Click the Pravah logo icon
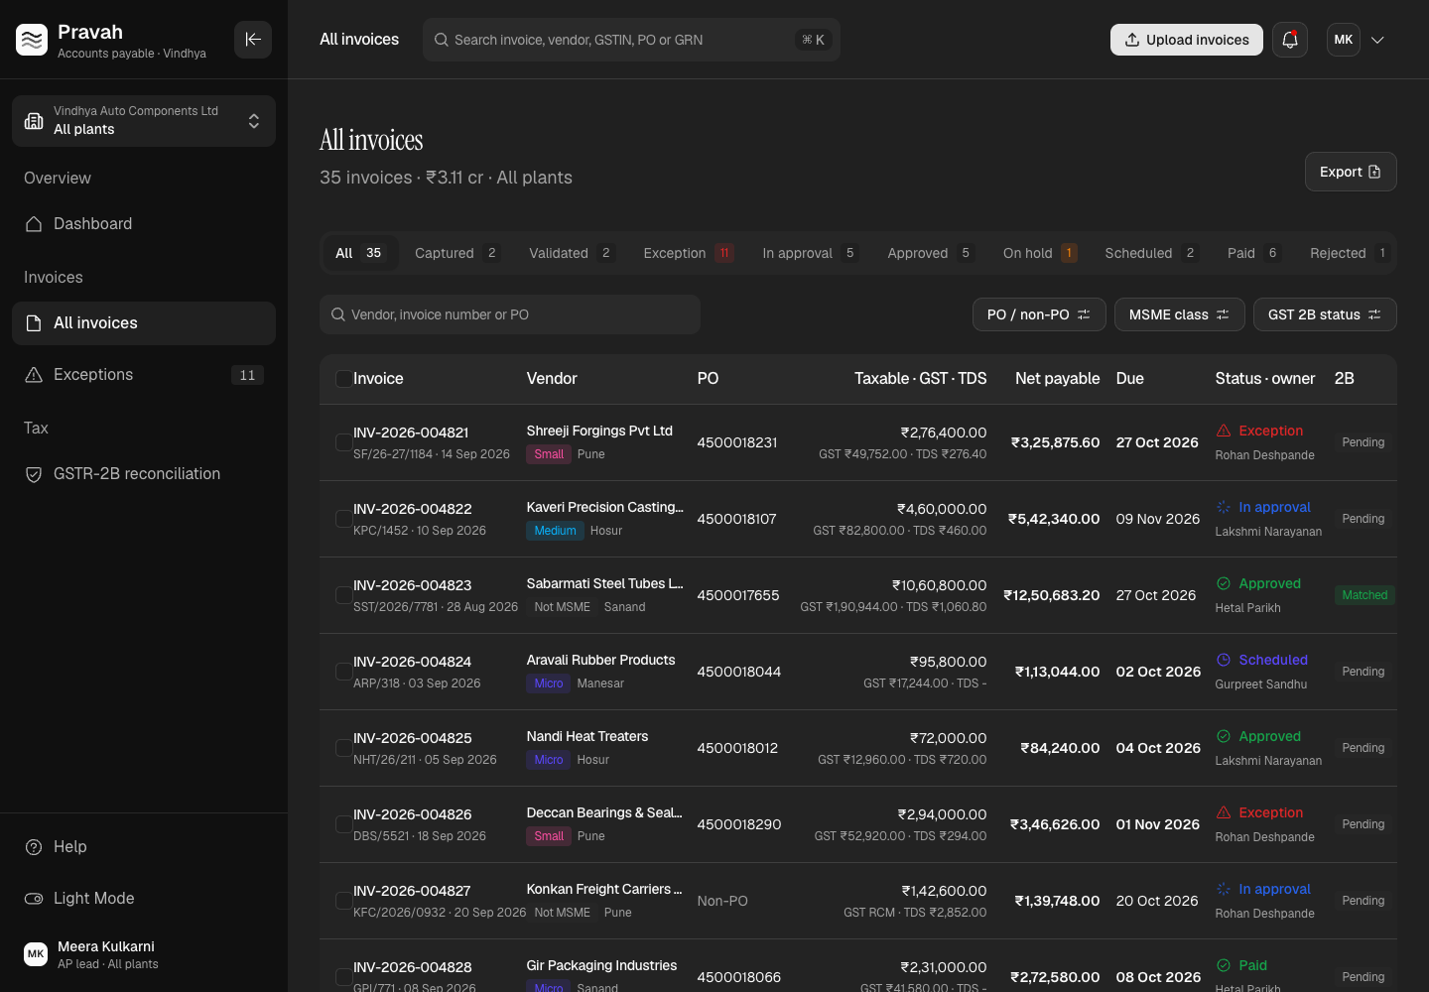This screenshot has height=992, width=1429. click(x=32, y=40)
